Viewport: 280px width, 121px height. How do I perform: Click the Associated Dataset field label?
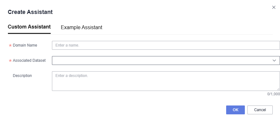coord(29,60)
